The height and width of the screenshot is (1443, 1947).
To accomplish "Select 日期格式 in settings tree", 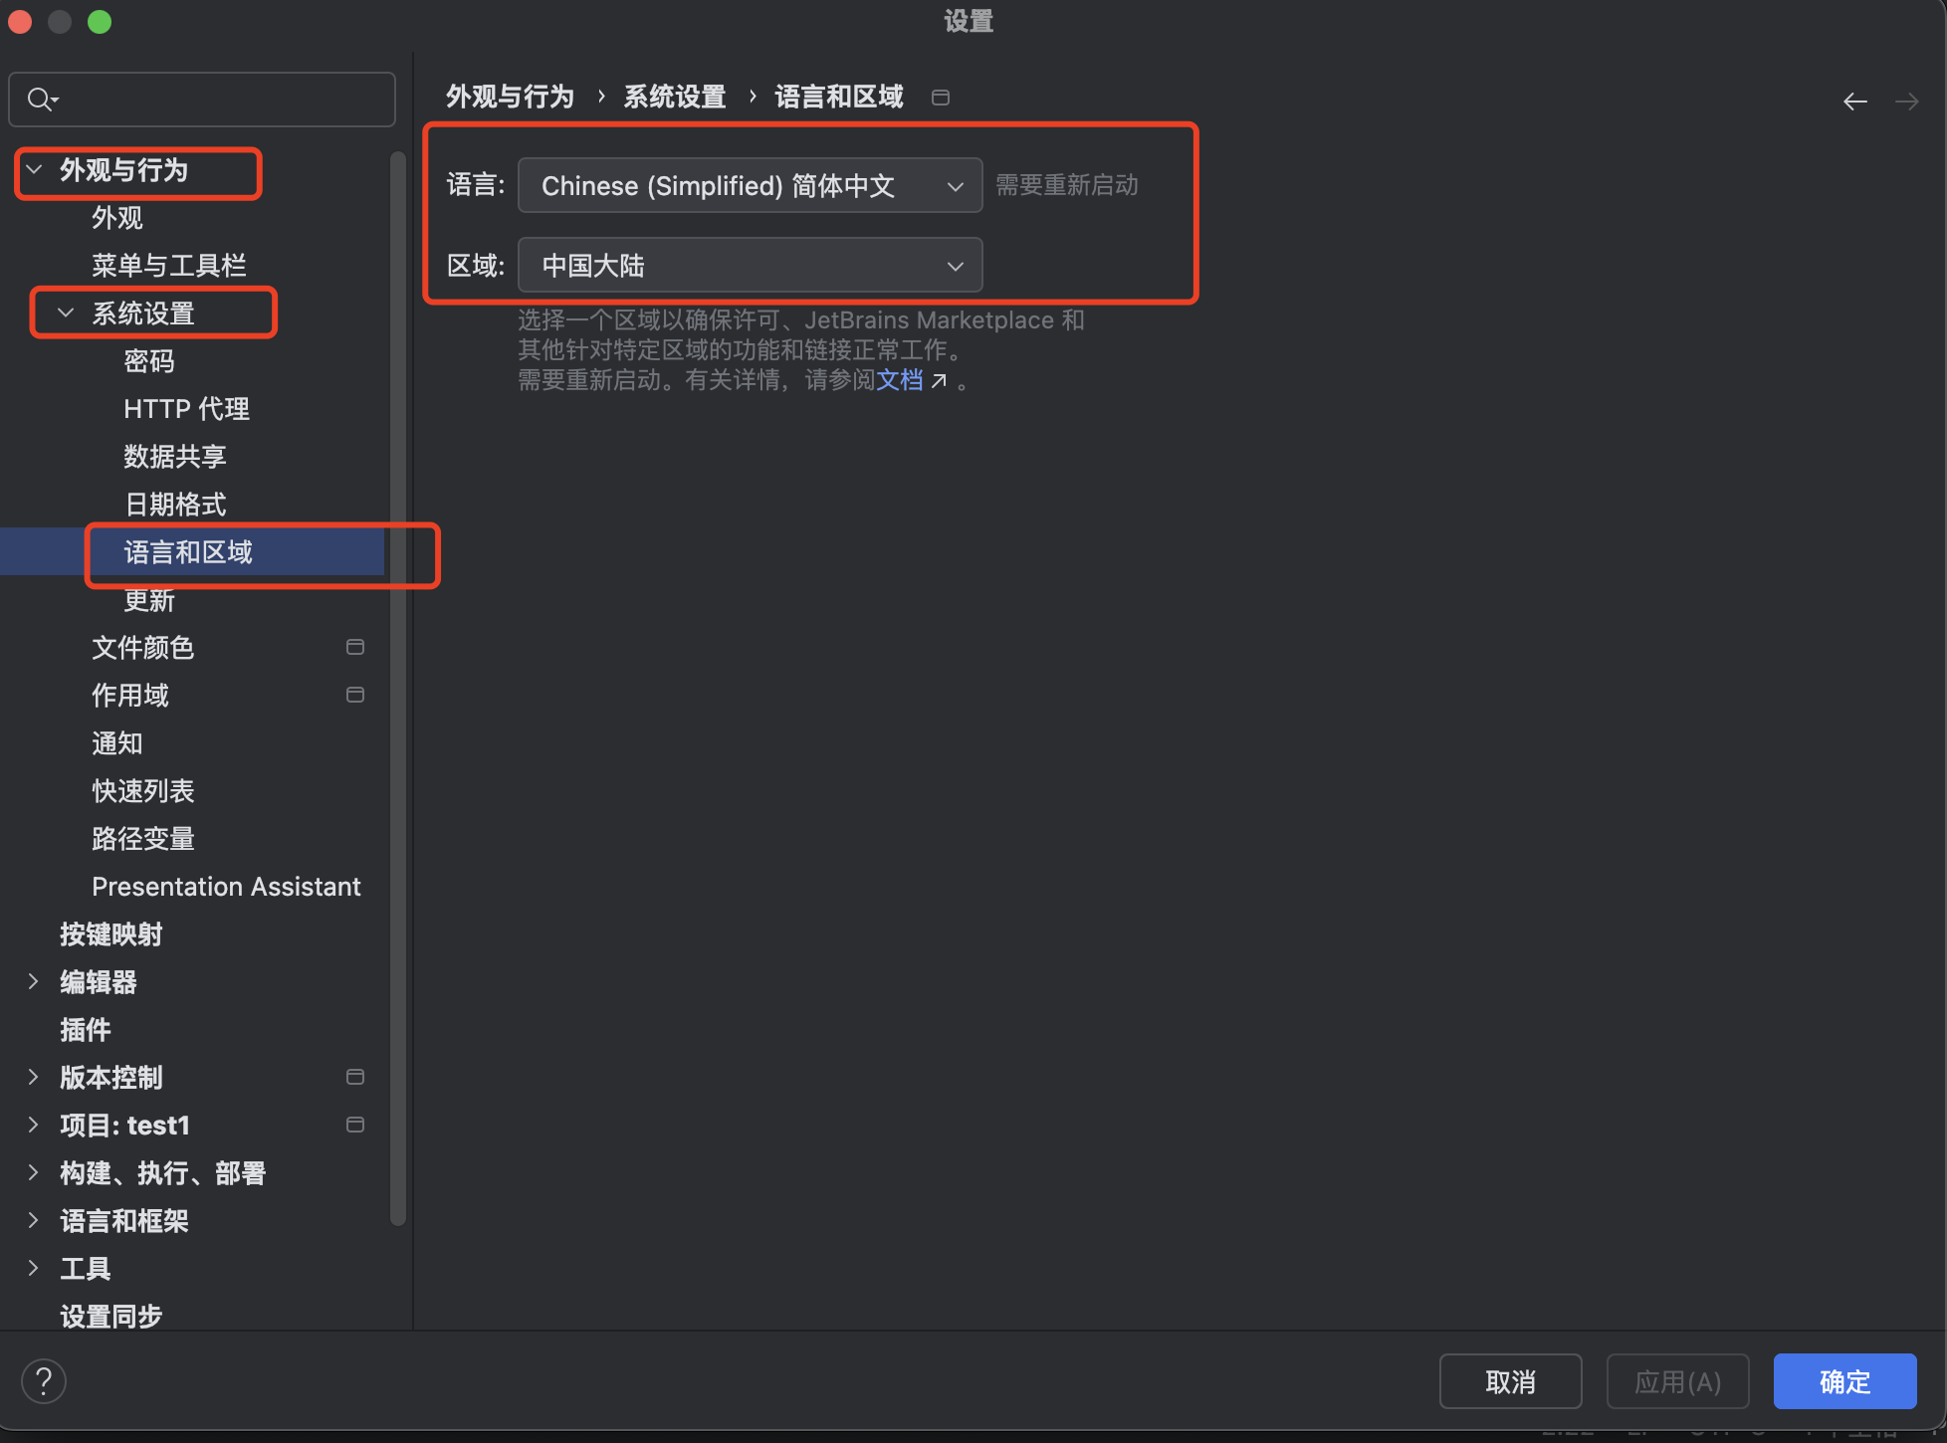I will tap(175, 505).
